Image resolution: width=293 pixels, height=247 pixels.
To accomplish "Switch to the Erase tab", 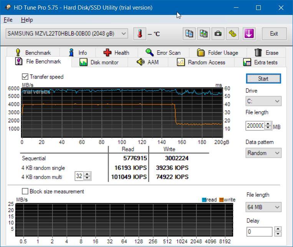I will tap(266, 53).
